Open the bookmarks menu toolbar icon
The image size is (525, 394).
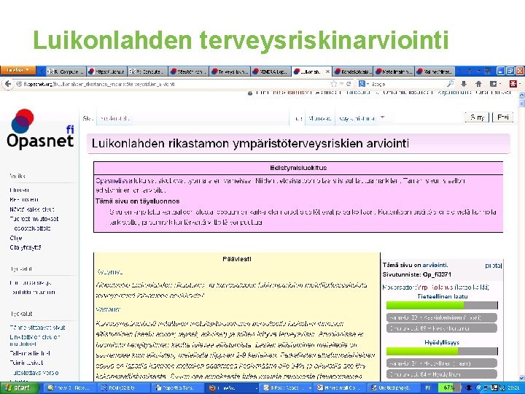tap(493, 84)
